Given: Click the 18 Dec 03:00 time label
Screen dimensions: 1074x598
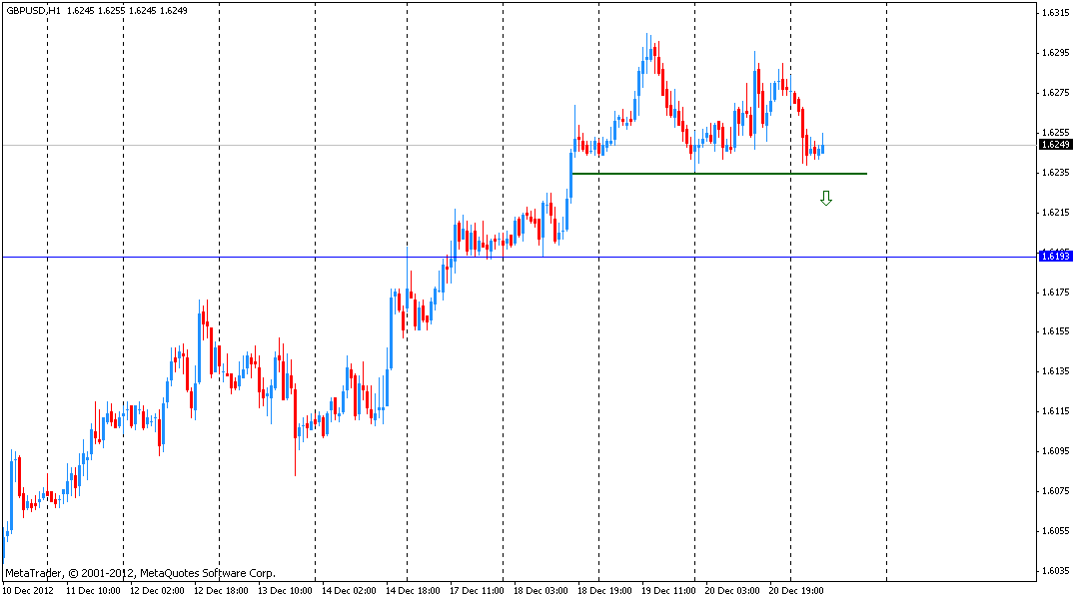Looking at the screenshot, I should point(541,590).
